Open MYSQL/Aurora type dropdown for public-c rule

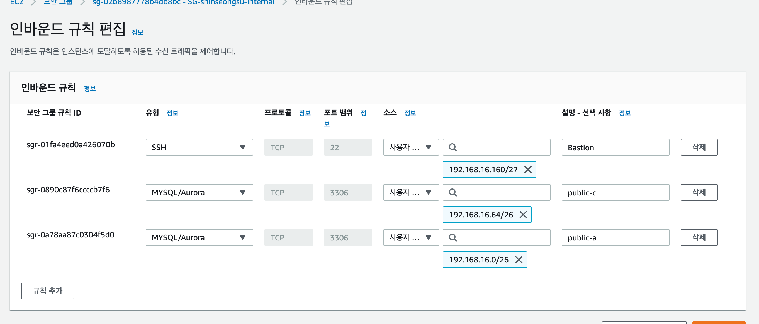[199, 192]
